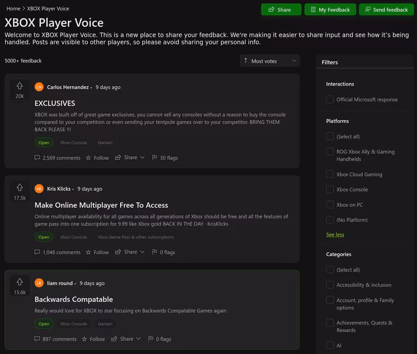
Task: Click liam round author name
Action: 60,283
